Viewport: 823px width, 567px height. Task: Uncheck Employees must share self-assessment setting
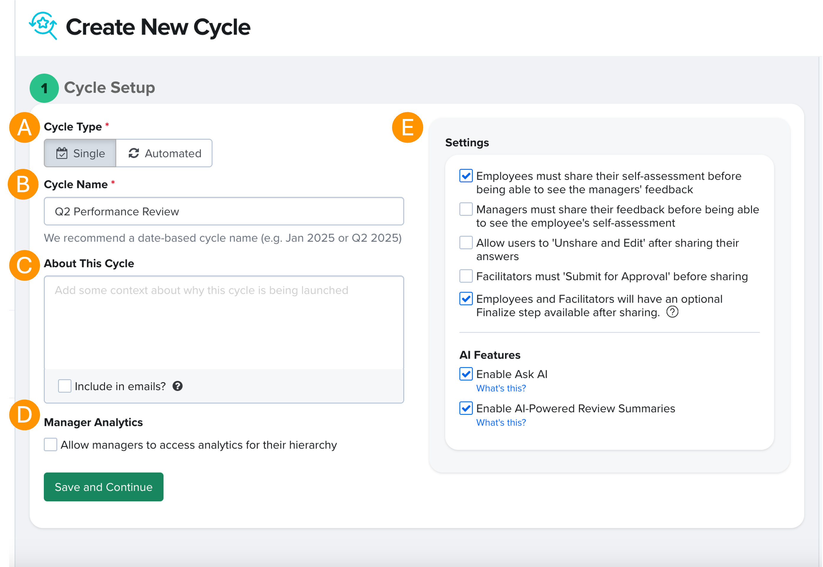466,176
